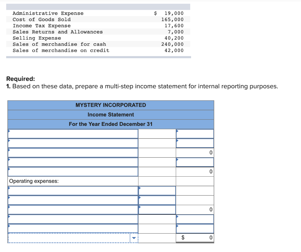Click the 17,600 amount value
301x252 pixels.
pyautogui.click(x=174, y=26)
